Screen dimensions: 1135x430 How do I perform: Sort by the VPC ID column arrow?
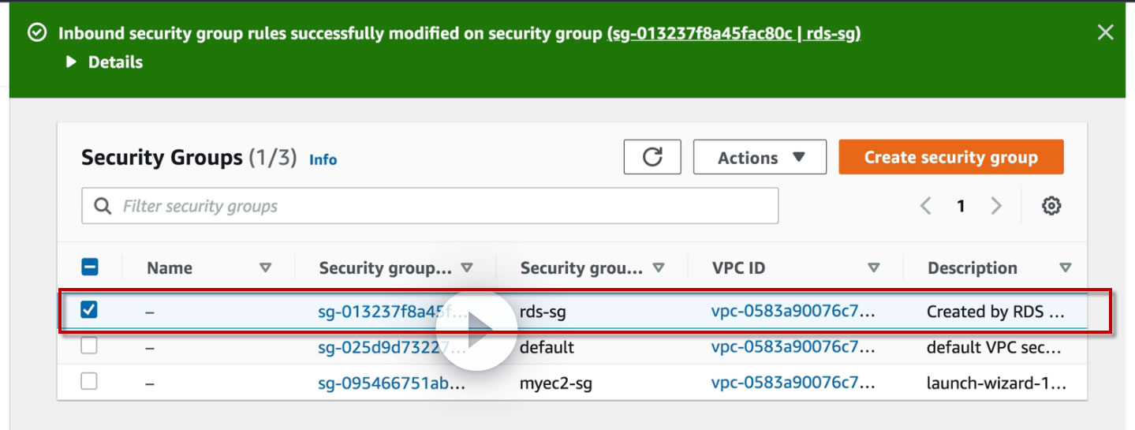coord(873,267)
